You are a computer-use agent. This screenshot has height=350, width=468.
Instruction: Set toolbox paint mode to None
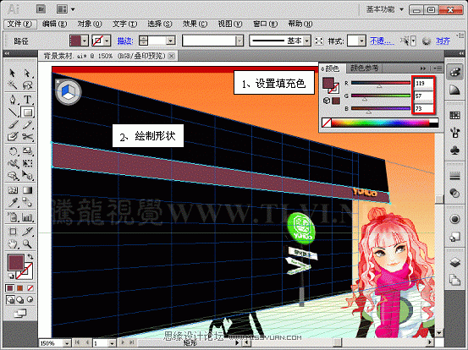30,288
